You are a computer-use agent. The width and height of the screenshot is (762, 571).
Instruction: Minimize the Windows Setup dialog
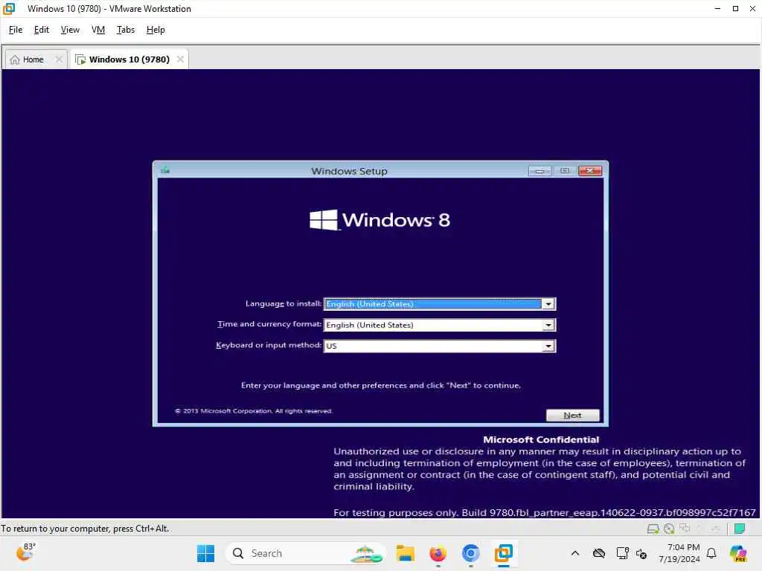[540, 171]
